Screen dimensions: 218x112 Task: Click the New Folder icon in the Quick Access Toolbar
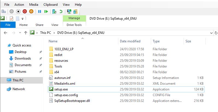[17, 18]
